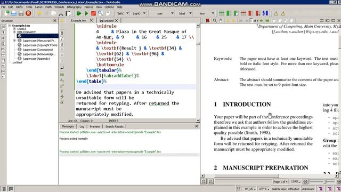Click the red Close document icon
The image size is (341, 192).
28,13
